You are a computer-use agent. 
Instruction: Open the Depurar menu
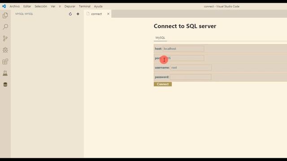click(70, 6)
